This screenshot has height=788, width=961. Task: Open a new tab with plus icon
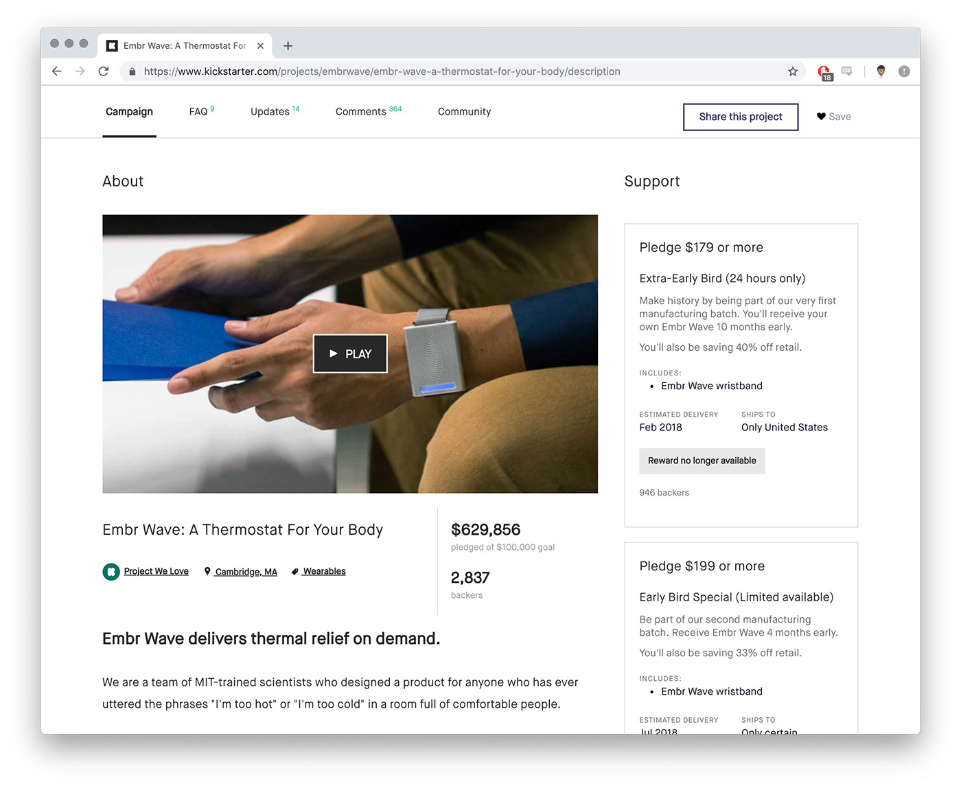pyautogui.click(x=288, y=46)
